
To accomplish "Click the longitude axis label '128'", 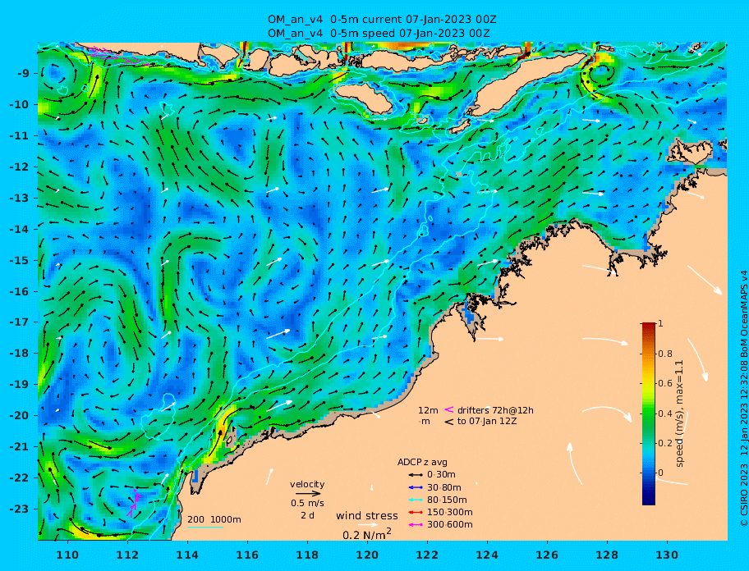I will point(607,555).
